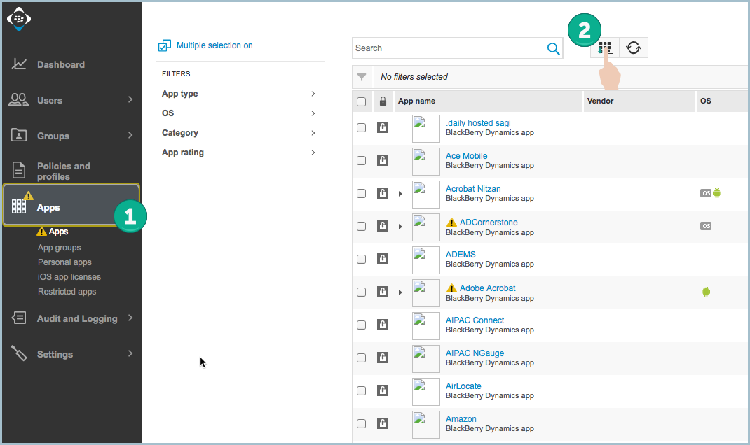Screen dimensions: 750x445
Task: Click the warning icon beside ADCornerstone
Action: 451,222
